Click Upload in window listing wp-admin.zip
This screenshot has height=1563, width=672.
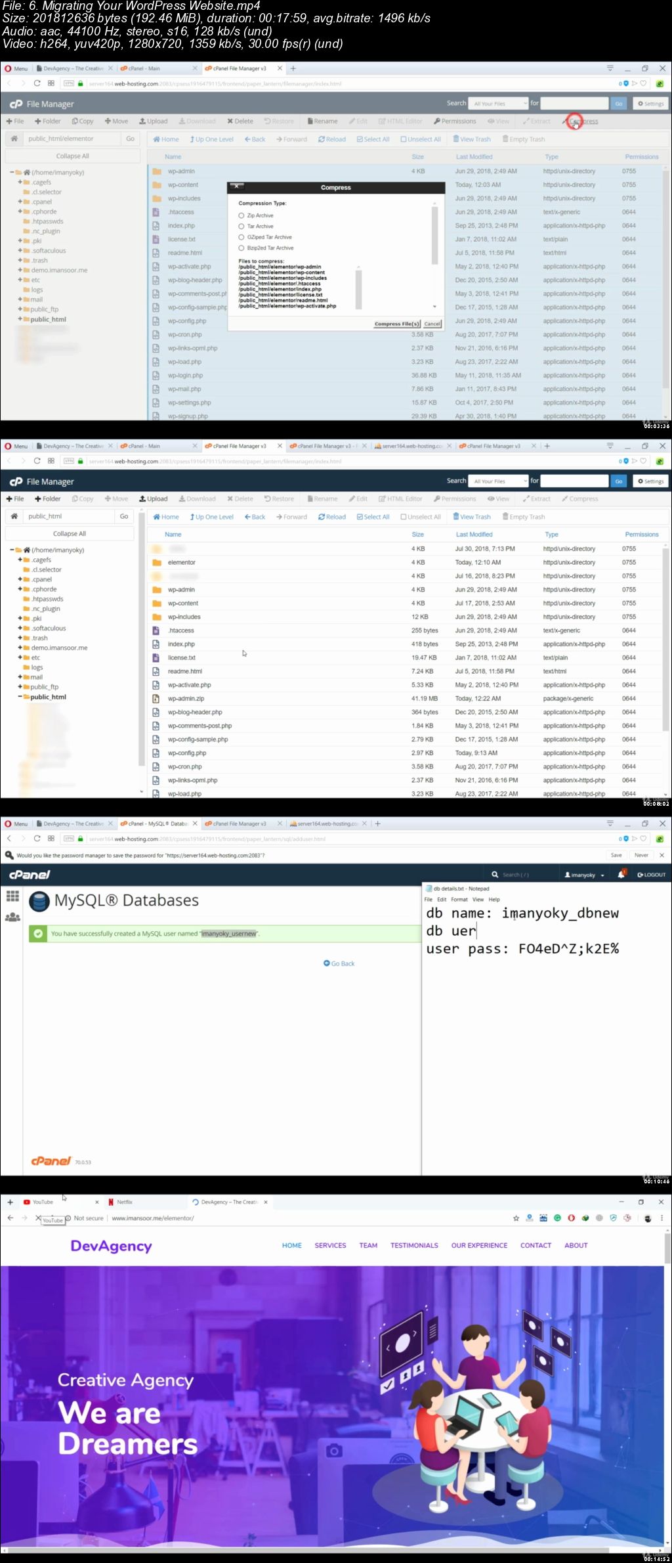pos(153,499)
